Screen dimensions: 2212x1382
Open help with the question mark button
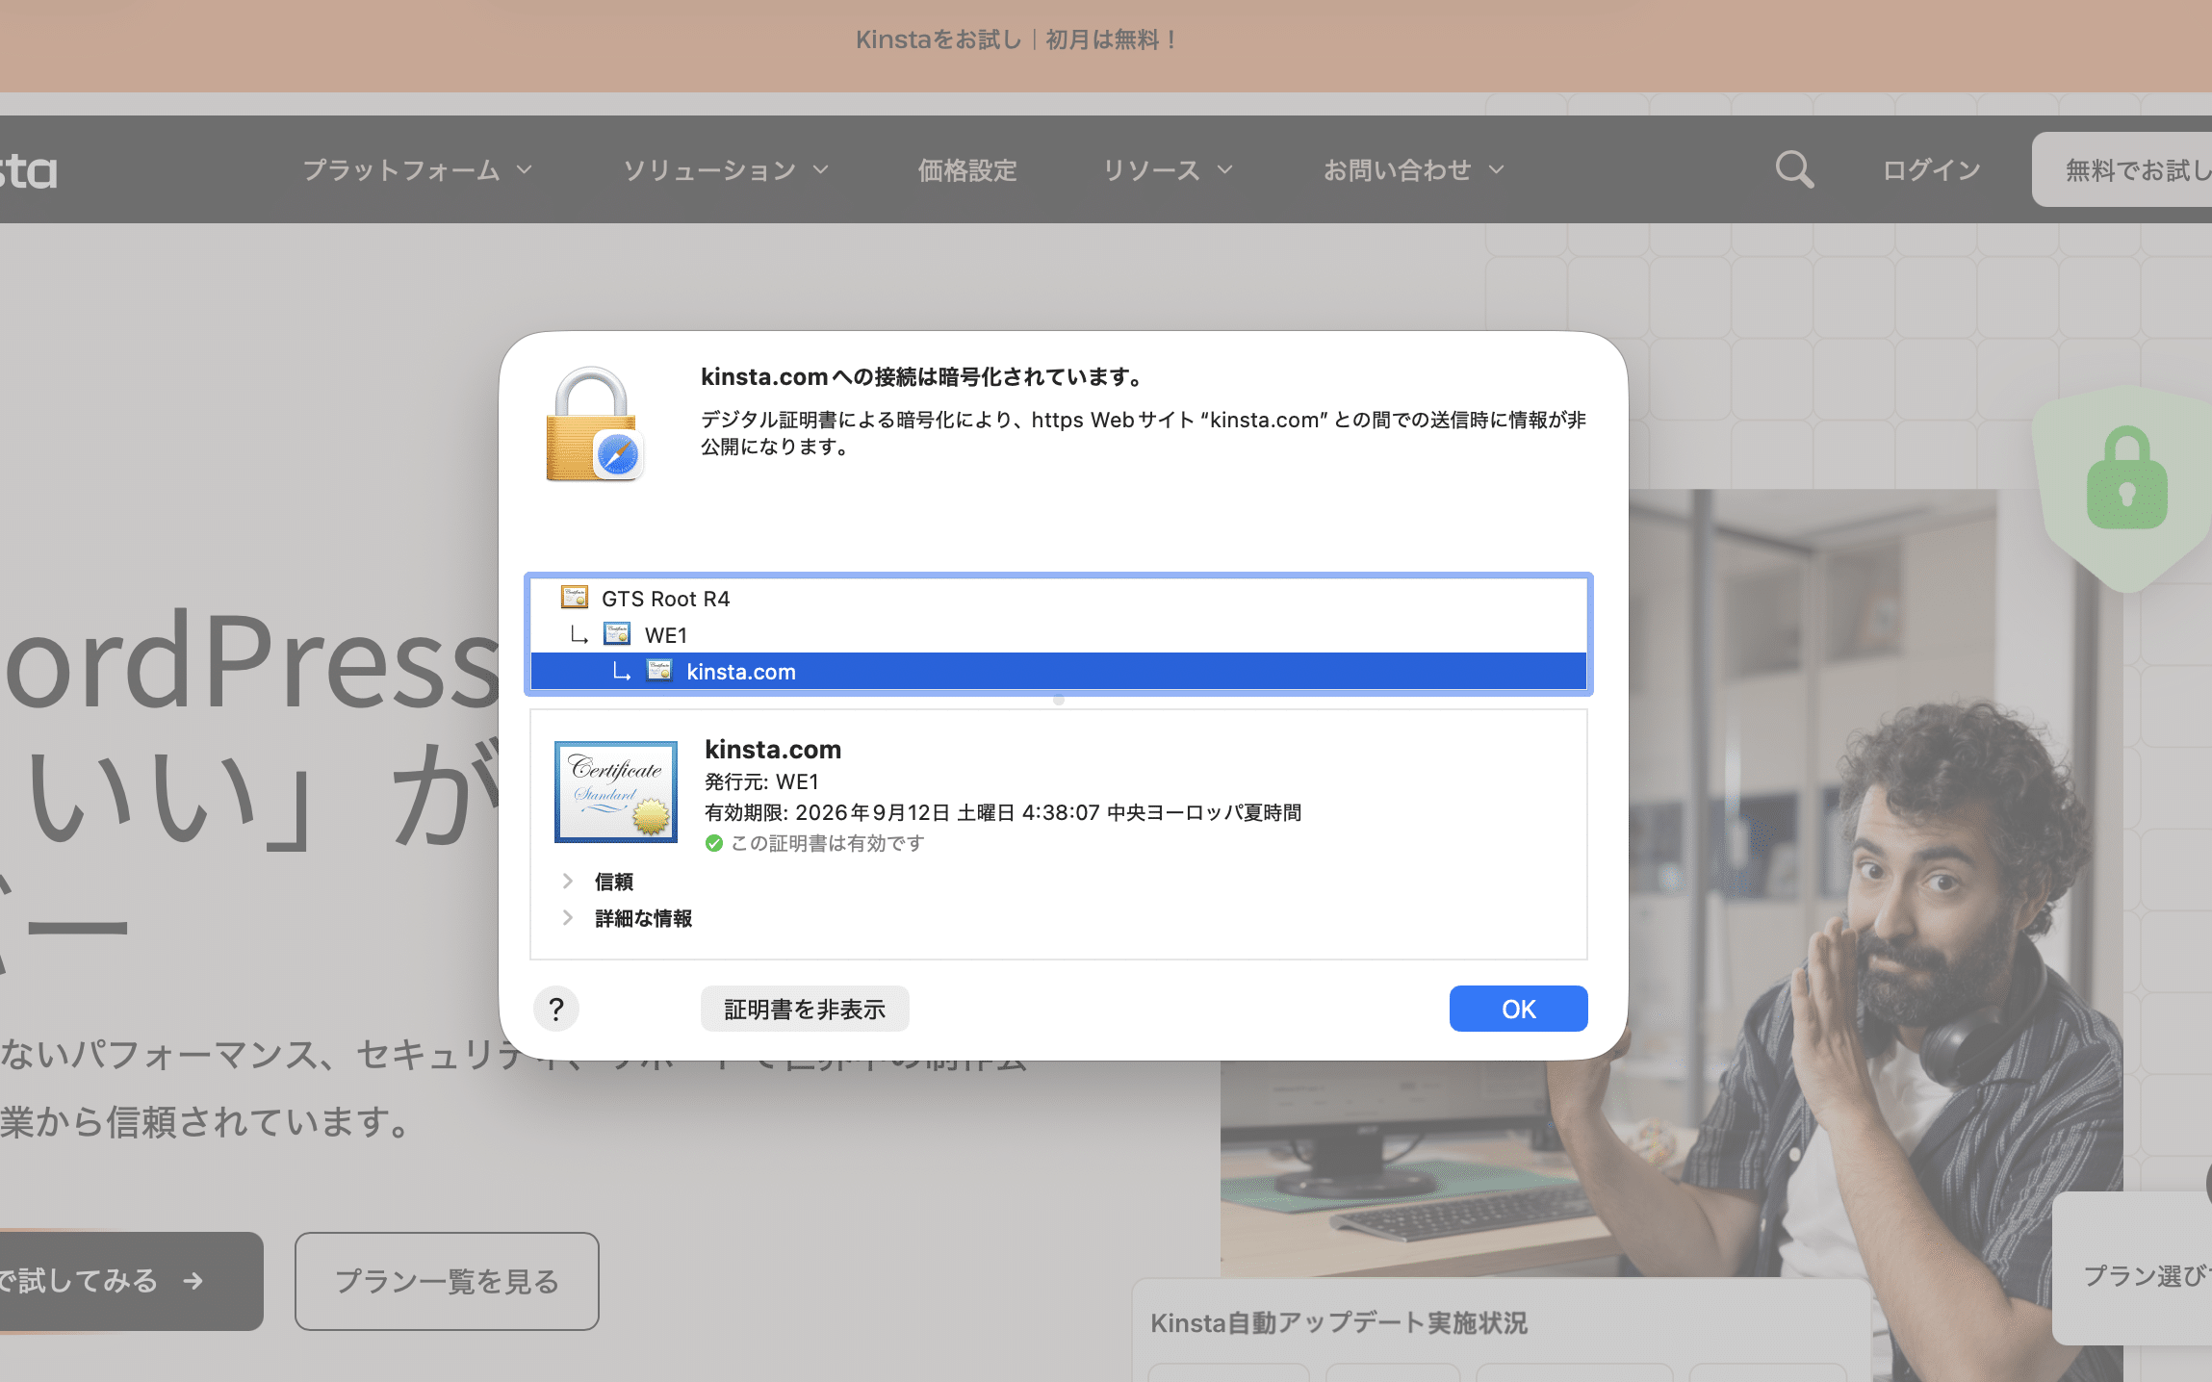pos(555,1009)
